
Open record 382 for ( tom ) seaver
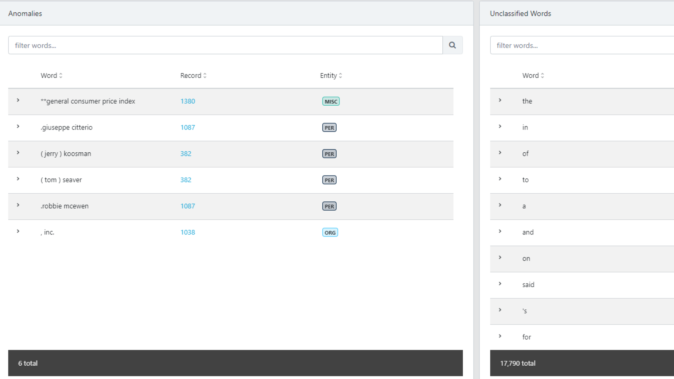(x=186, y=180)
